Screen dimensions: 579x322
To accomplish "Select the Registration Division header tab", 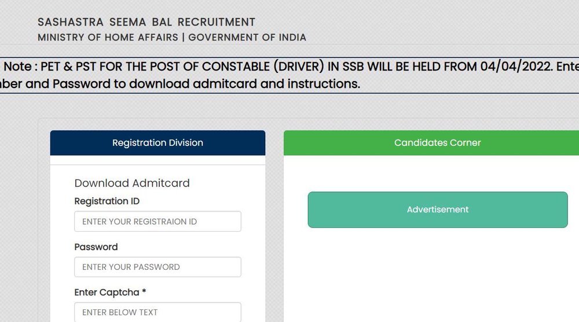I will [157, 142].
